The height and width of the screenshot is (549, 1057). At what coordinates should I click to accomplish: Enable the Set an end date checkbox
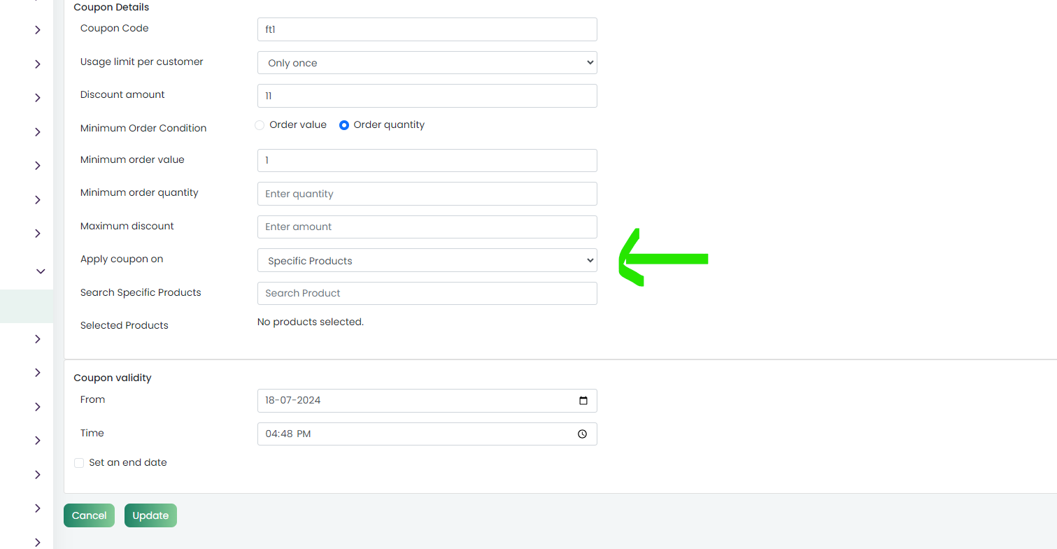[79, 463]
